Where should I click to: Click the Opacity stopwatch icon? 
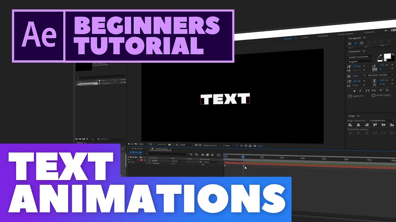(x=147, y=162)
